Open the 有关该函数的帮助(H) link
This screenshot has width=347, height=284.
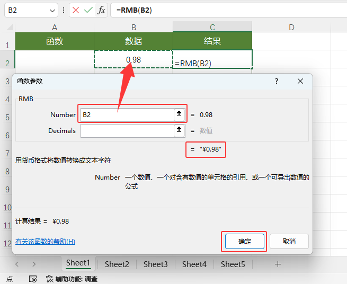46,242
